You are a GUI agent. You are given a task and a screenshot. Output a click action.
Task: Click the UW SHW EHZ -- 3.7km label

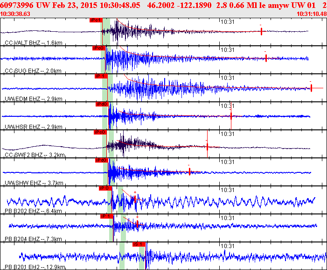click(34, 183)
